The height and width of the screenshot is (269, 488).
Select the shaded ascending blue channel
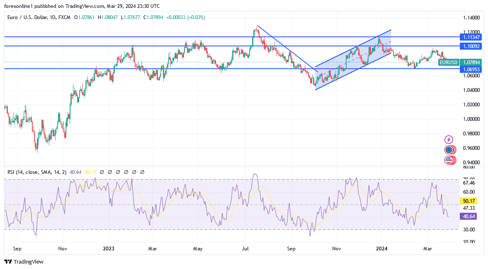353,60
